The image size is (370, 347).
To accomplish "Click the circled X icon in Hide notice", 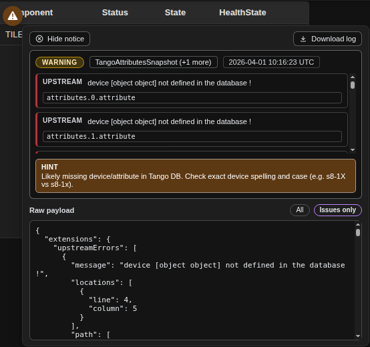I will [39, 39].
